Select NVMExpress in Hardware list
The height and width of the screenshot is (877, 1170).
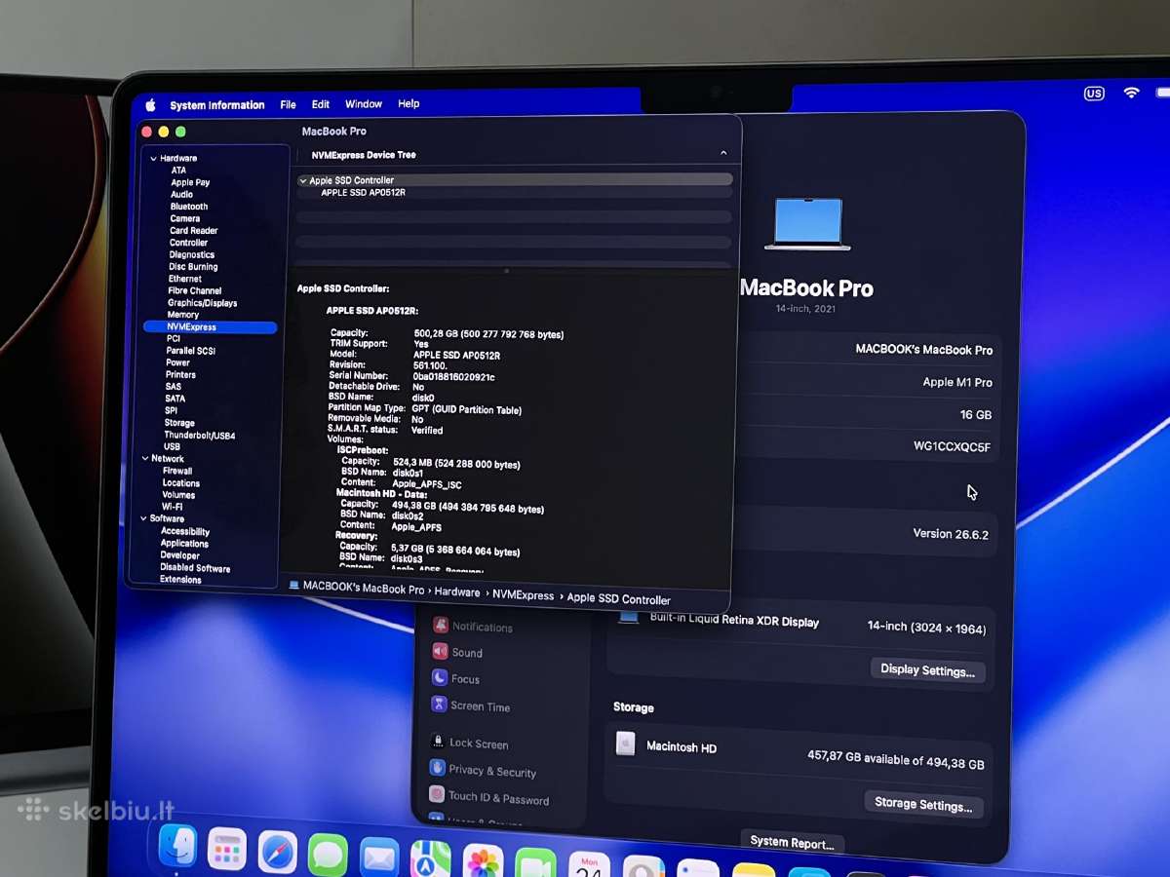(210, 327)
